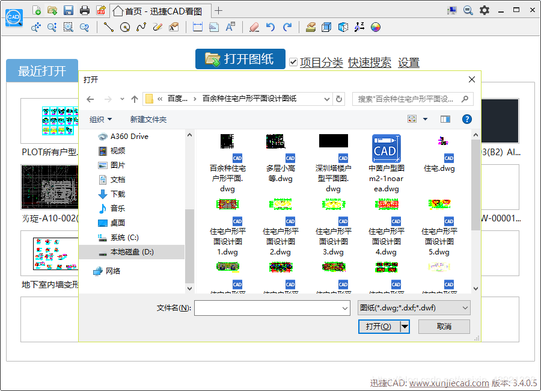This screenshot has width=541, height=391.
Task: Click 新建文件夹 in the dialog toolbar
Action: pyautogui.click(x=148, y=119)
